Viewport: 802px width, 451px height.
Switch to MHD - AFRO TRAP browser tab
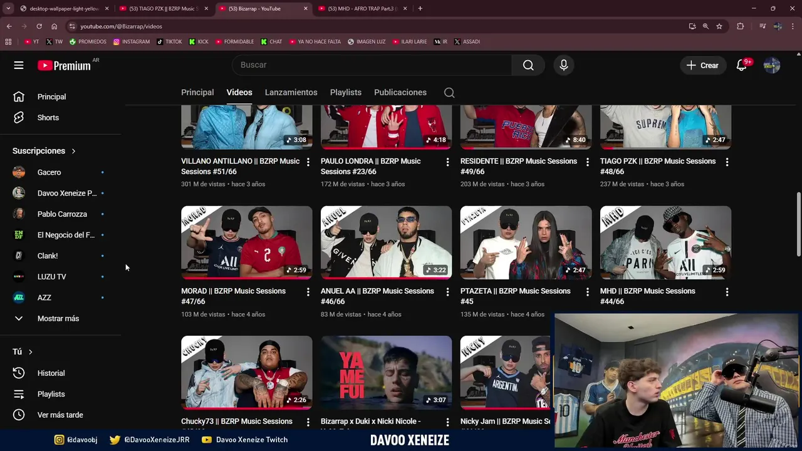[x=362, y=8]
